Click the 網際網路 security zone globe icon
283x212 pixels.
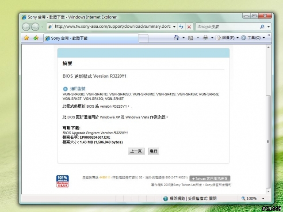(165, 199)
